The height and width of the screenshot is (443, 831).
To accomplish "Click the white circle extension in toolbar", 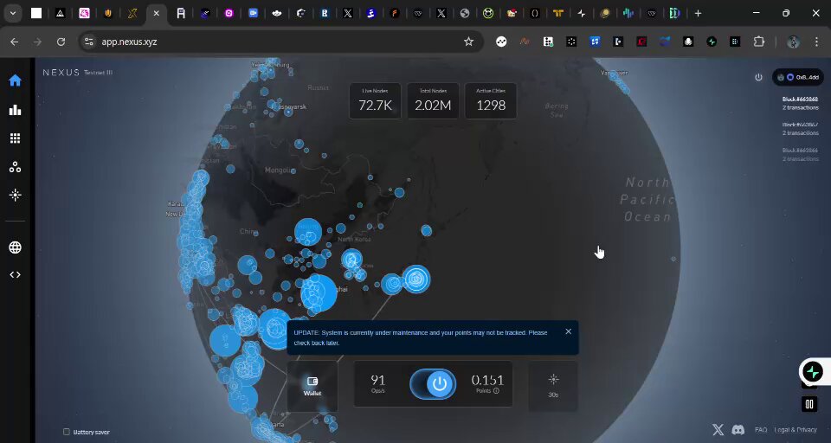I will [501, 42].
